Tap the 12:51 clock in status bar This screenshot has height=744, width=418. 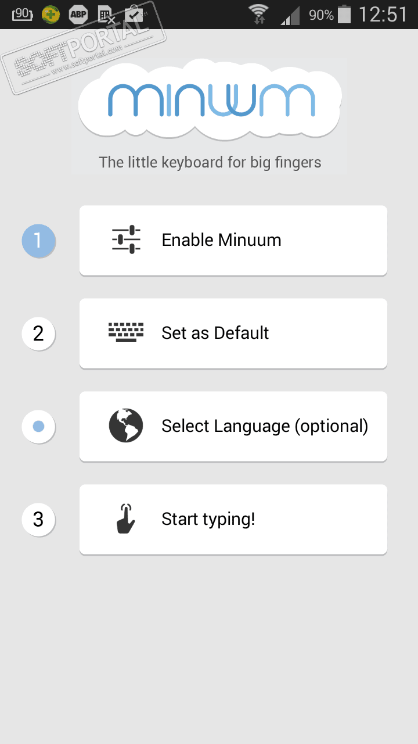click(383, 14)
